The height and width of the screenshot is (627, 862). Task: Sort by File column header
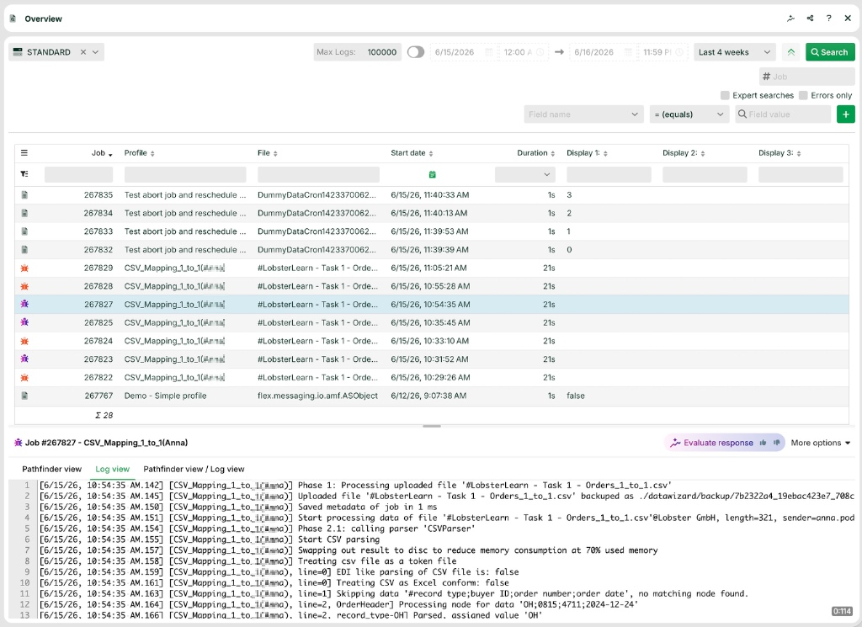[267, 153]
